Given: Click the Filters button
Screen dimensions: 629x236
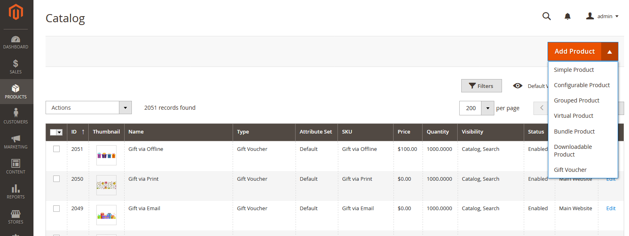Looking at the screenshot, I should click(x=481, y=86).
